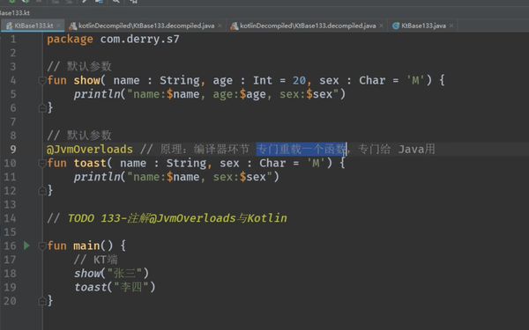Collapse the toast function fold marker
The image size is (529, 330).
[42, 164]
